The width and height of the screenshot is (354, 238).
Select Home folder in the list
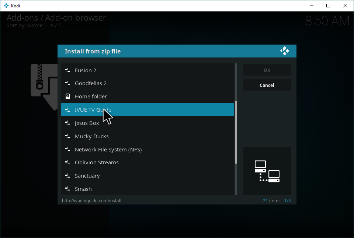point(147,96)
